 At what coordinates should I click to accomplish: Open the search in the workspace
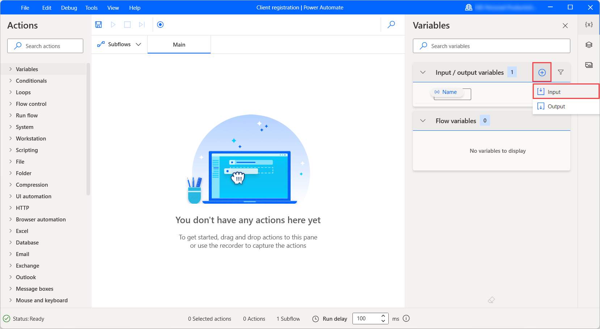click(391, 24)
